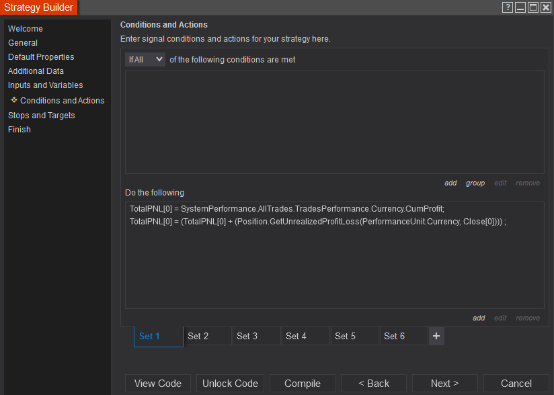Switch to the Set 2 tab
Image resolution: width=554 pixels, height=395 pixels.
tap(207, 336)
